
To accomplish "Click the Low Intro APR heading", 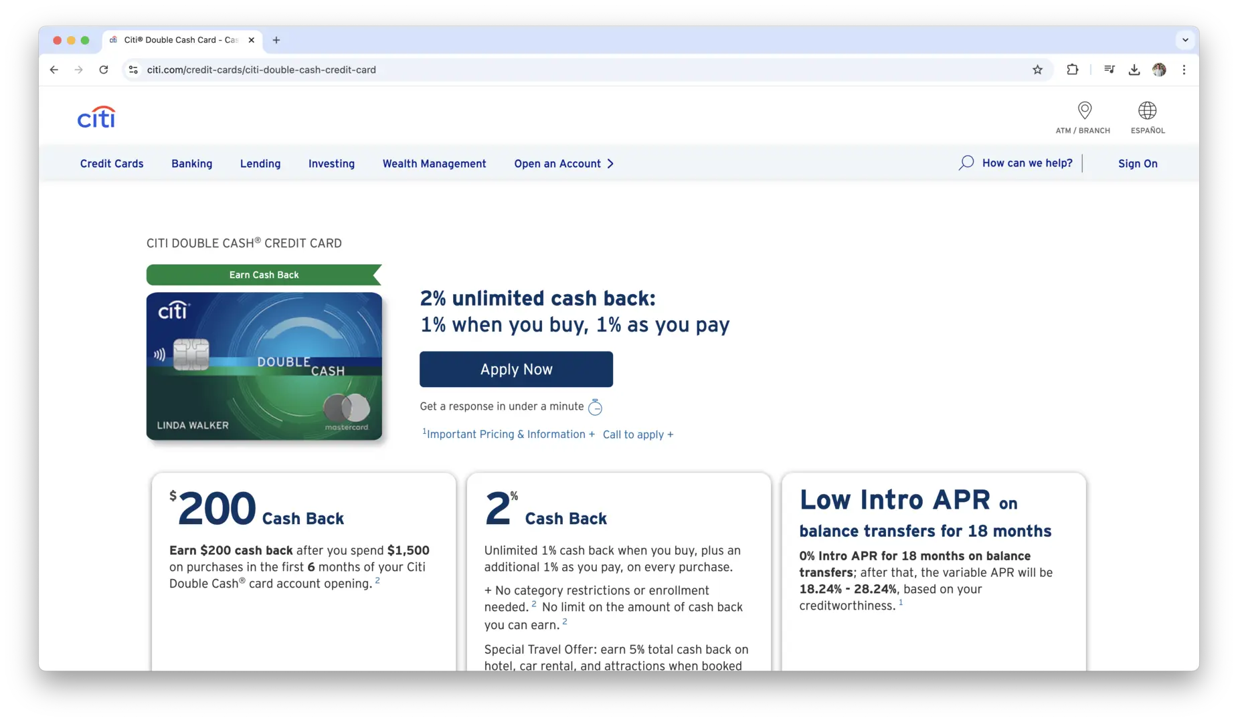I will 925,514.
